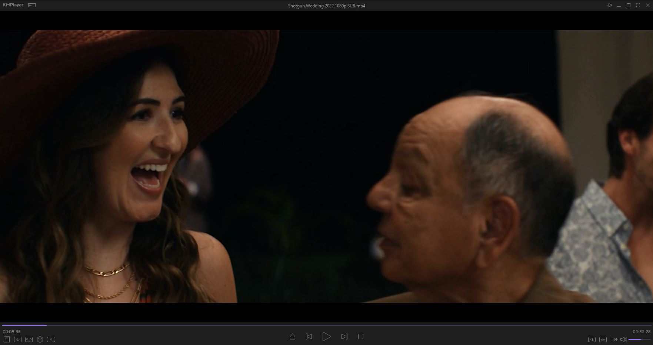Toggle subtitles display

pos(603,339)
